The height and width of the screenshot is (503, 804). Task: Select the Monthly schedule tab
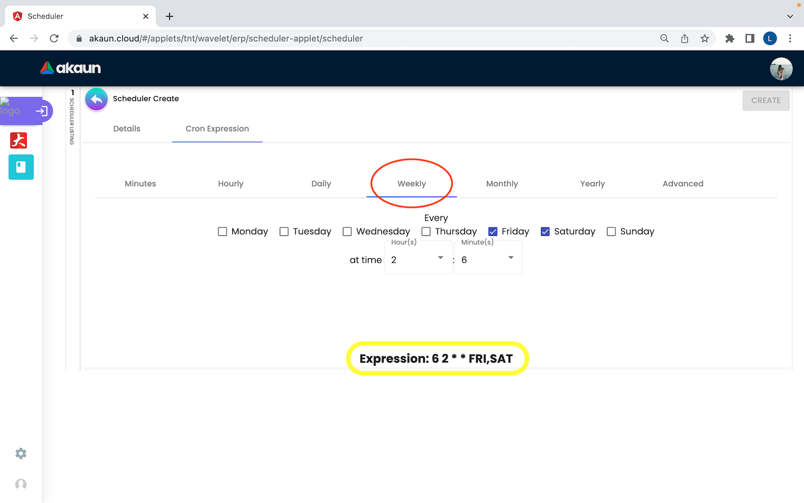click(x=502, y=184)
